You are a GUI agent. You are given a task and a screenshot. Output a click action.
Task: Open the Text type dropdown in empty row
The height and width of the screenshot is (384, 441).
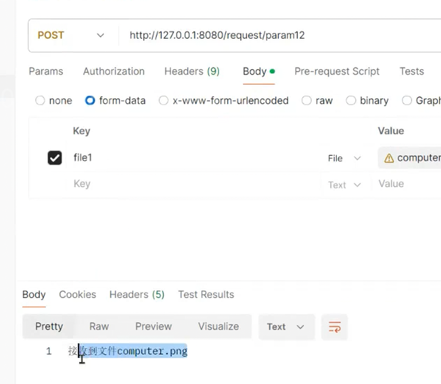(x=344, y=185)
